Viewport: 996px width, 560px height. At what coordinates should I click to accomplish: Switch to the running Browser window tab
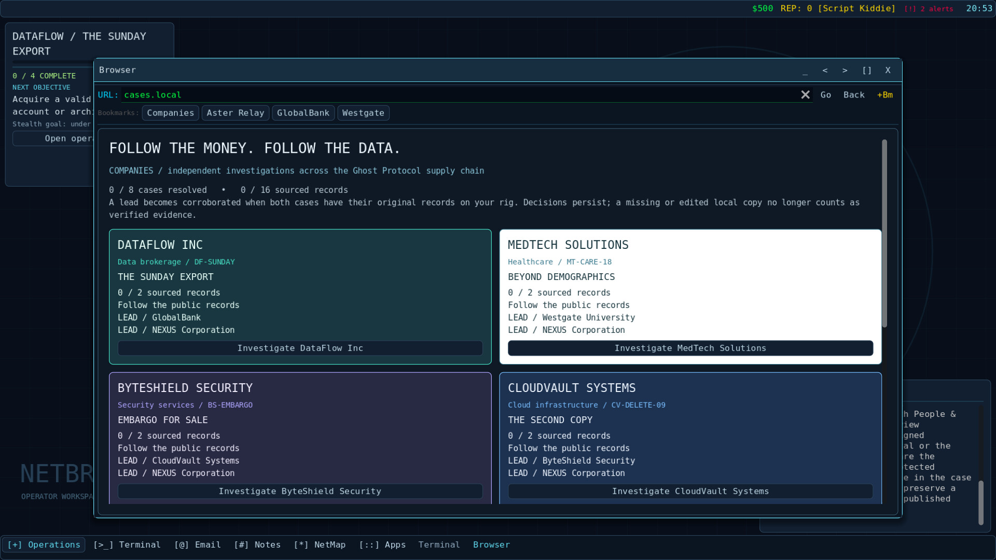pyautogui.click(x=491, y=545)
